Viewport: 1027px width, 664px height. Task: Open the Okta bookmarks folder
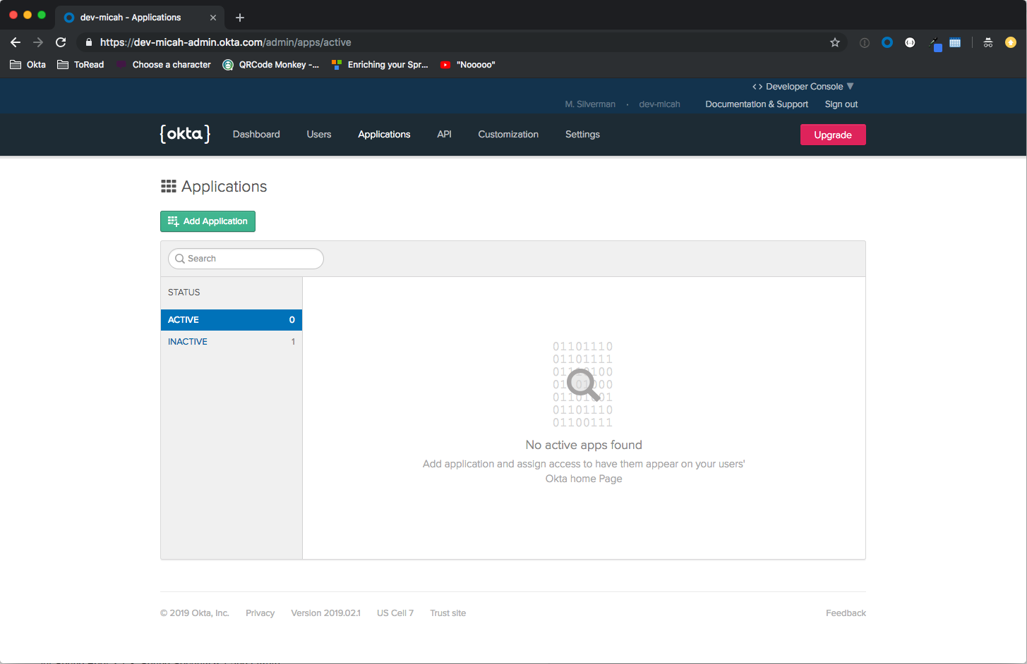coord(28,64)
